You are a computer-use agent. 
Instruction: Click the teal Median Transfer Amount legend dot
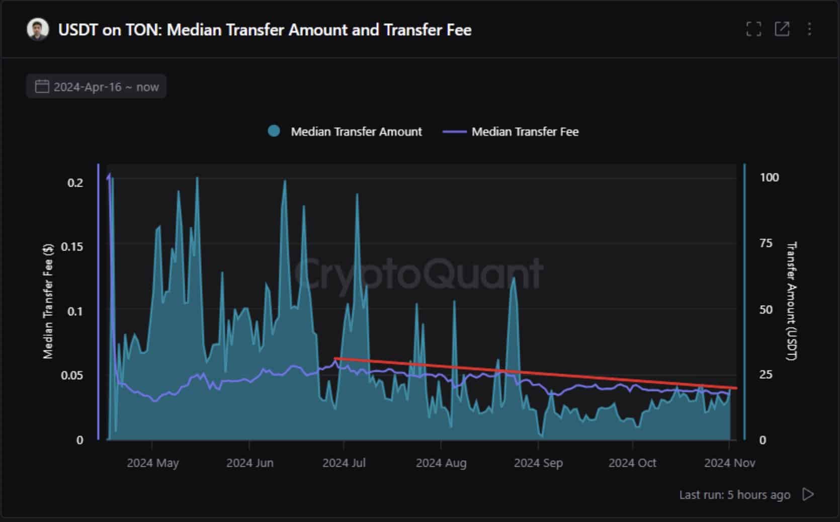(x=274, y=131)
